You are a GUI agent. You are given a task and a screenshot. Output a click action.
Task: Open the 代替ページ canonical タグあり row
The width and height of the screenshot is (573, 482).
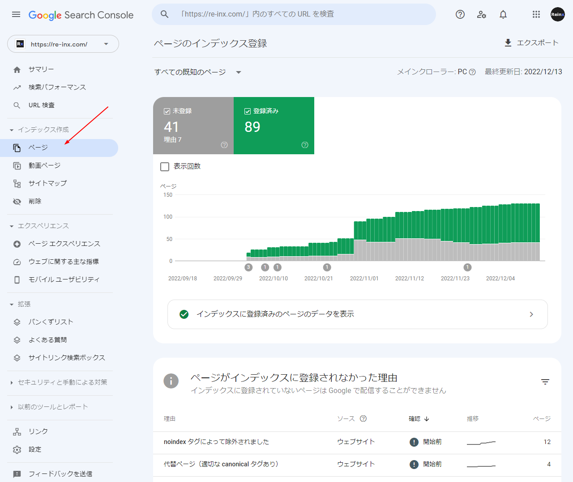357,464
